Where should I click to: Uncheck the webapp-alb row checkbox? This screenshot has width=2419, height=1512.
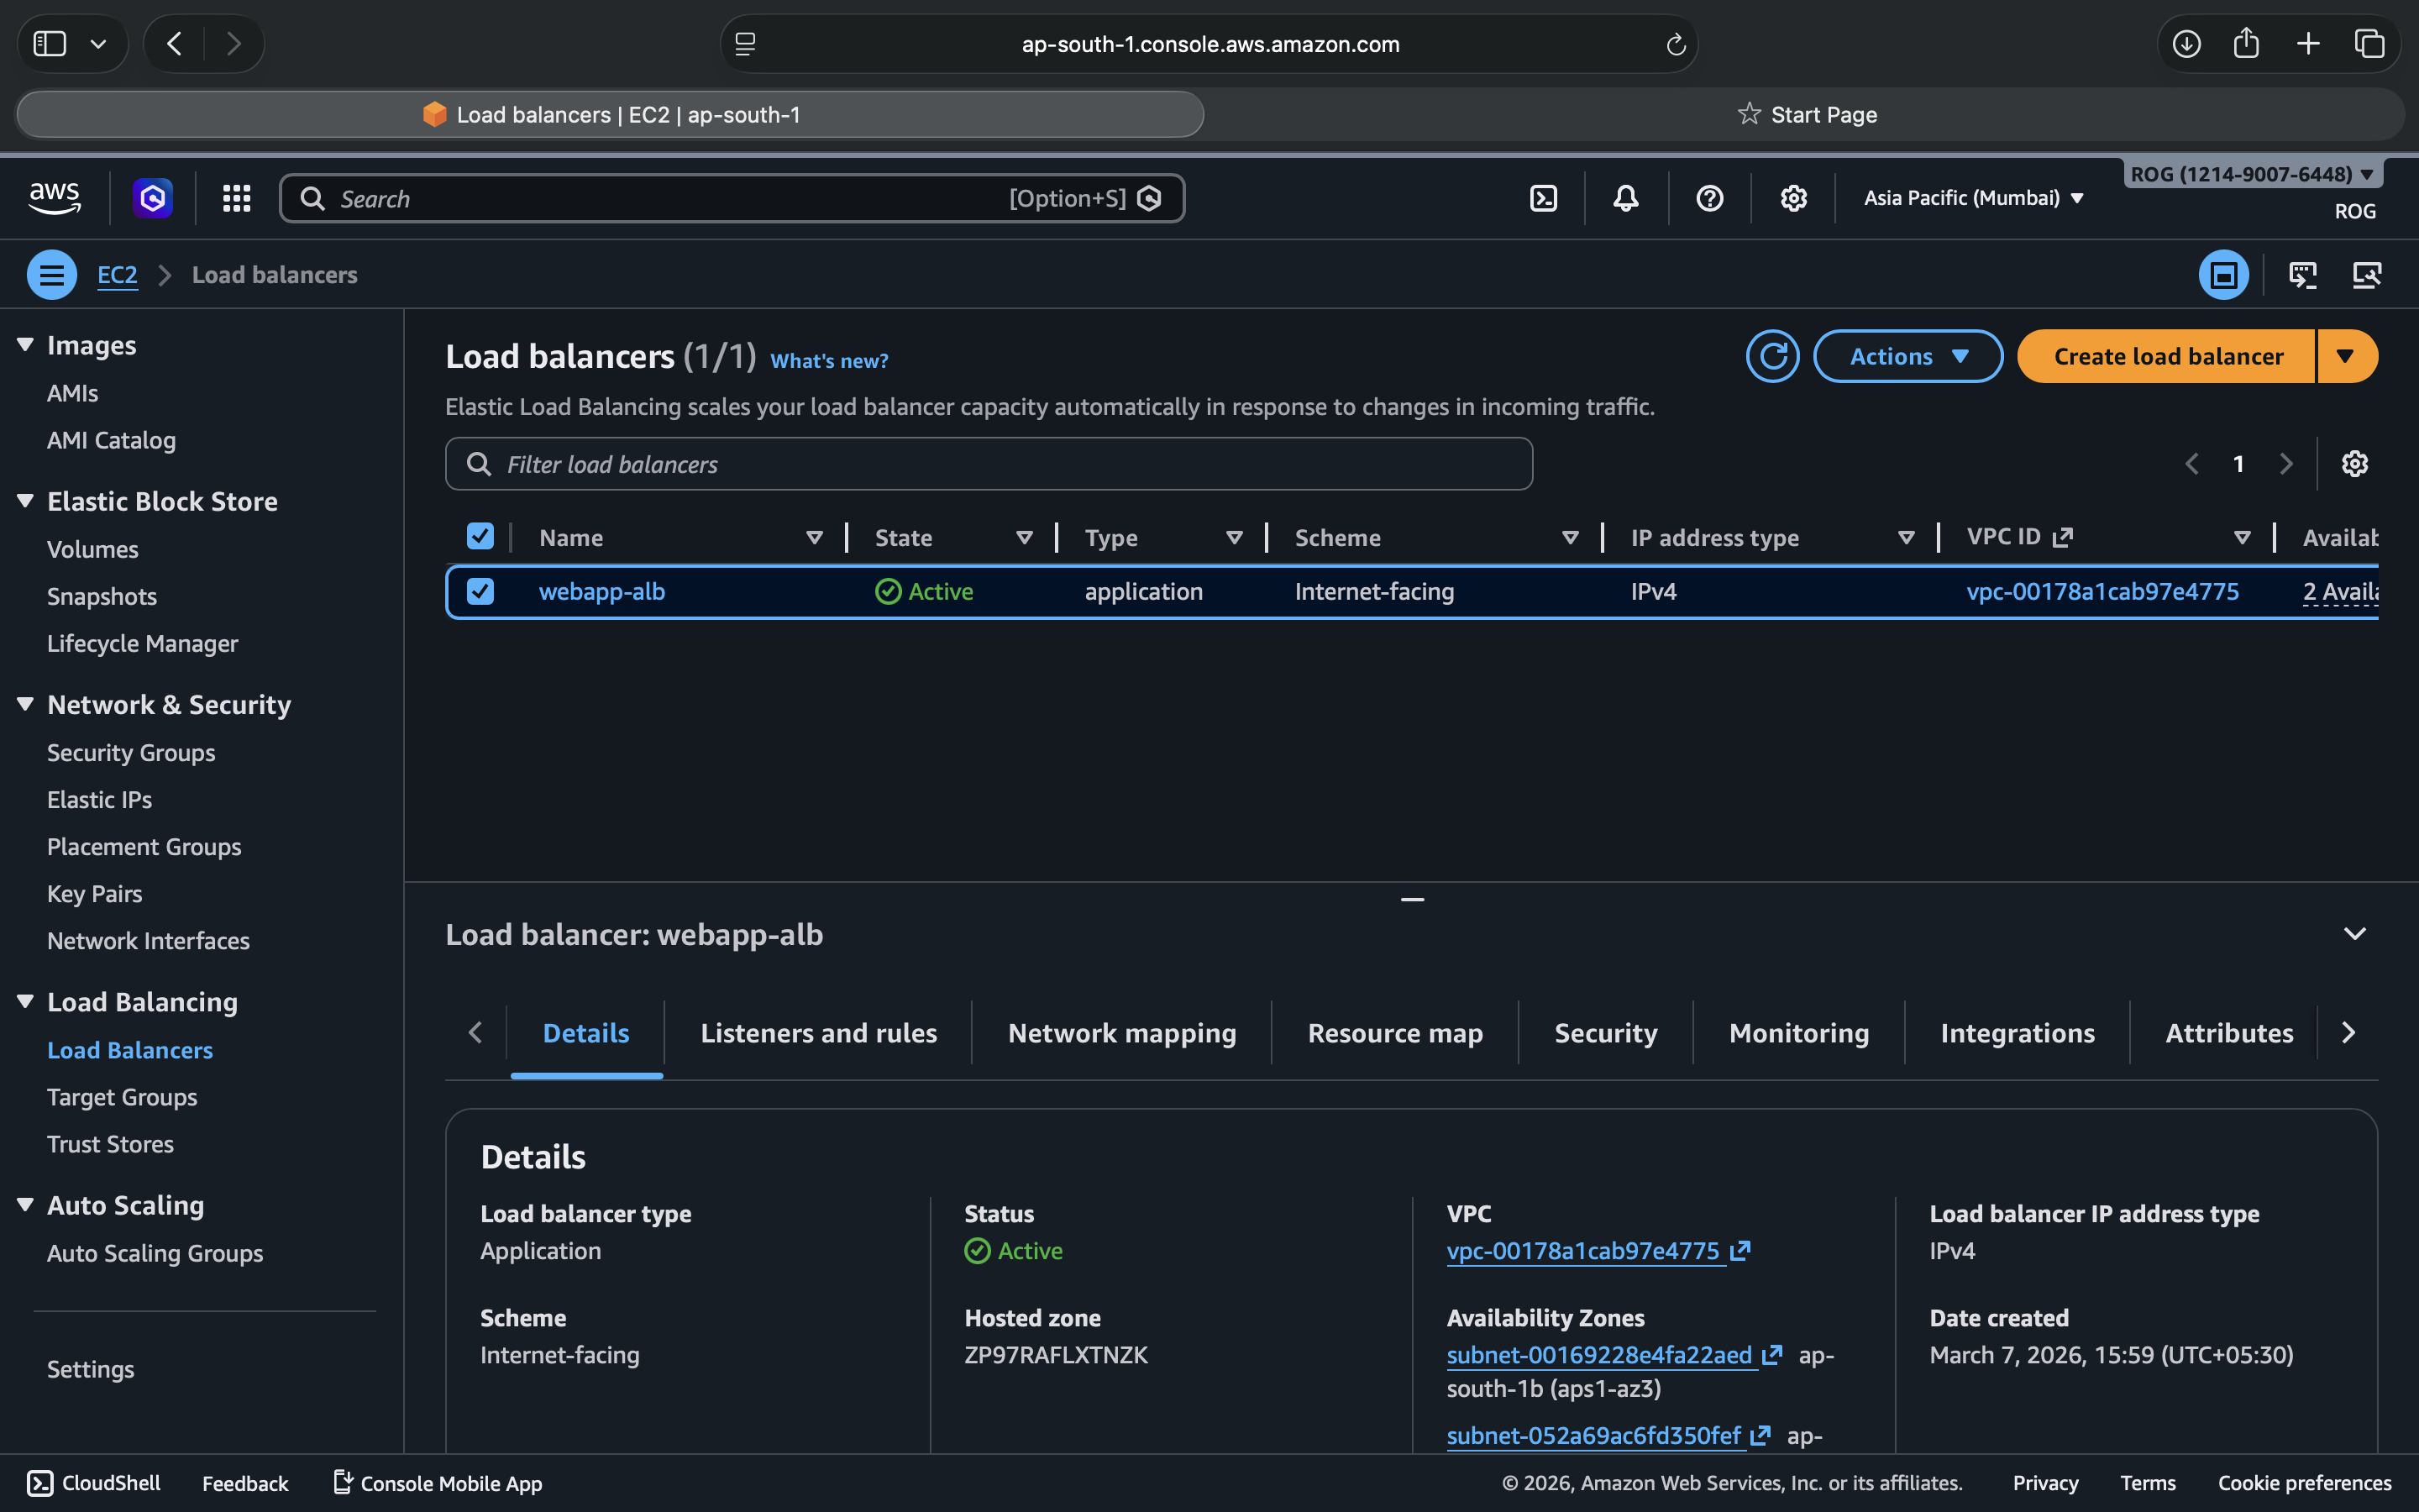coord(480,591)
